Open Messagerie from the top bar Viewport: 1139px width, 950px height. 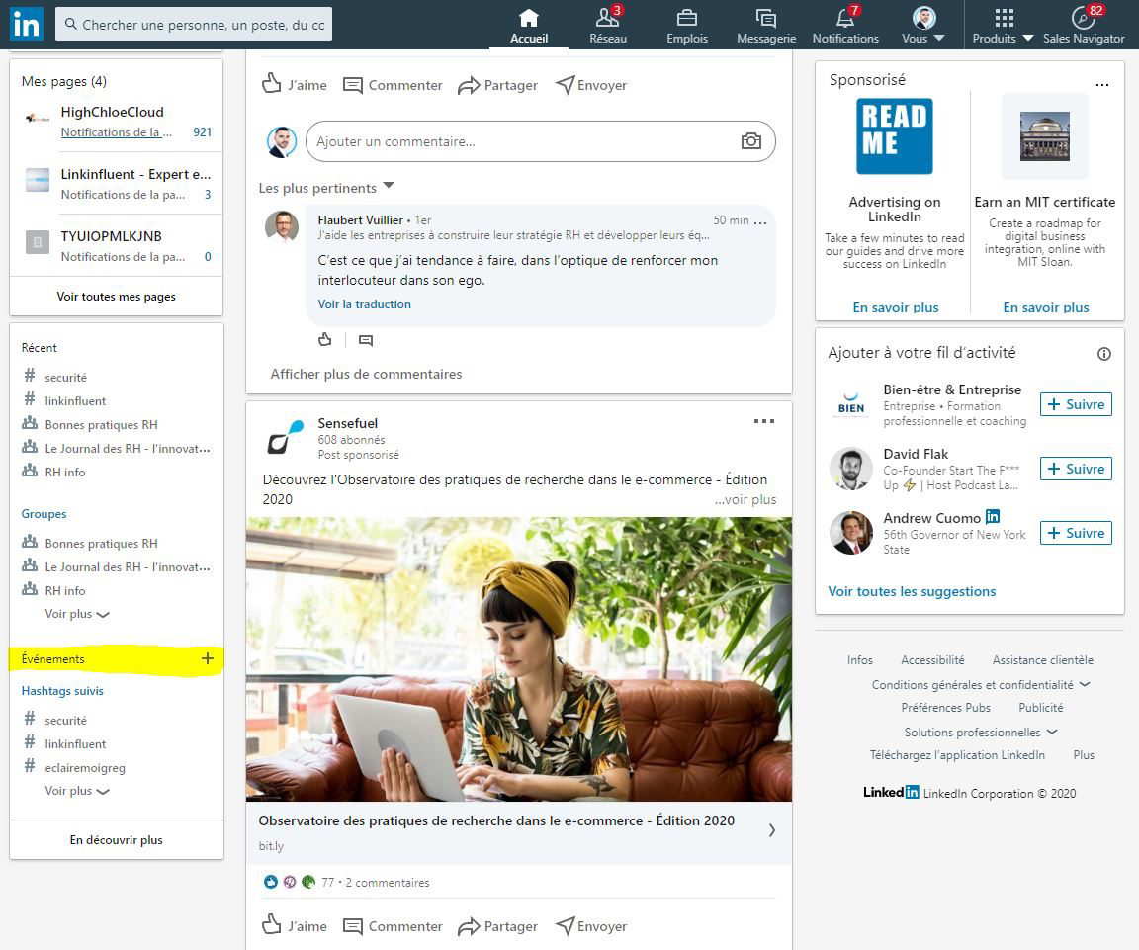tap(765, 26)
